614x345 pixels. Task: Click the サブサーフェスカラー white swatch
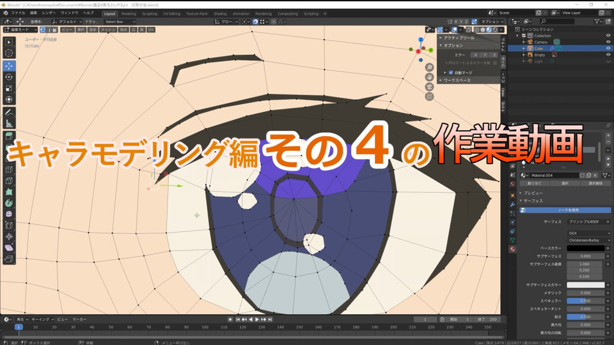585,285
